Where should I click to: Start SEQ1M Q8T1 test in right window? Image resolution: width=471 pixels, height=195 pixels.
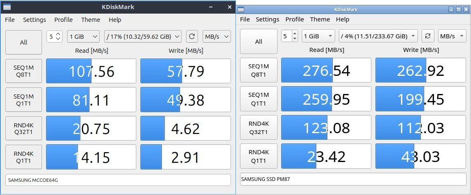(259, 70)
